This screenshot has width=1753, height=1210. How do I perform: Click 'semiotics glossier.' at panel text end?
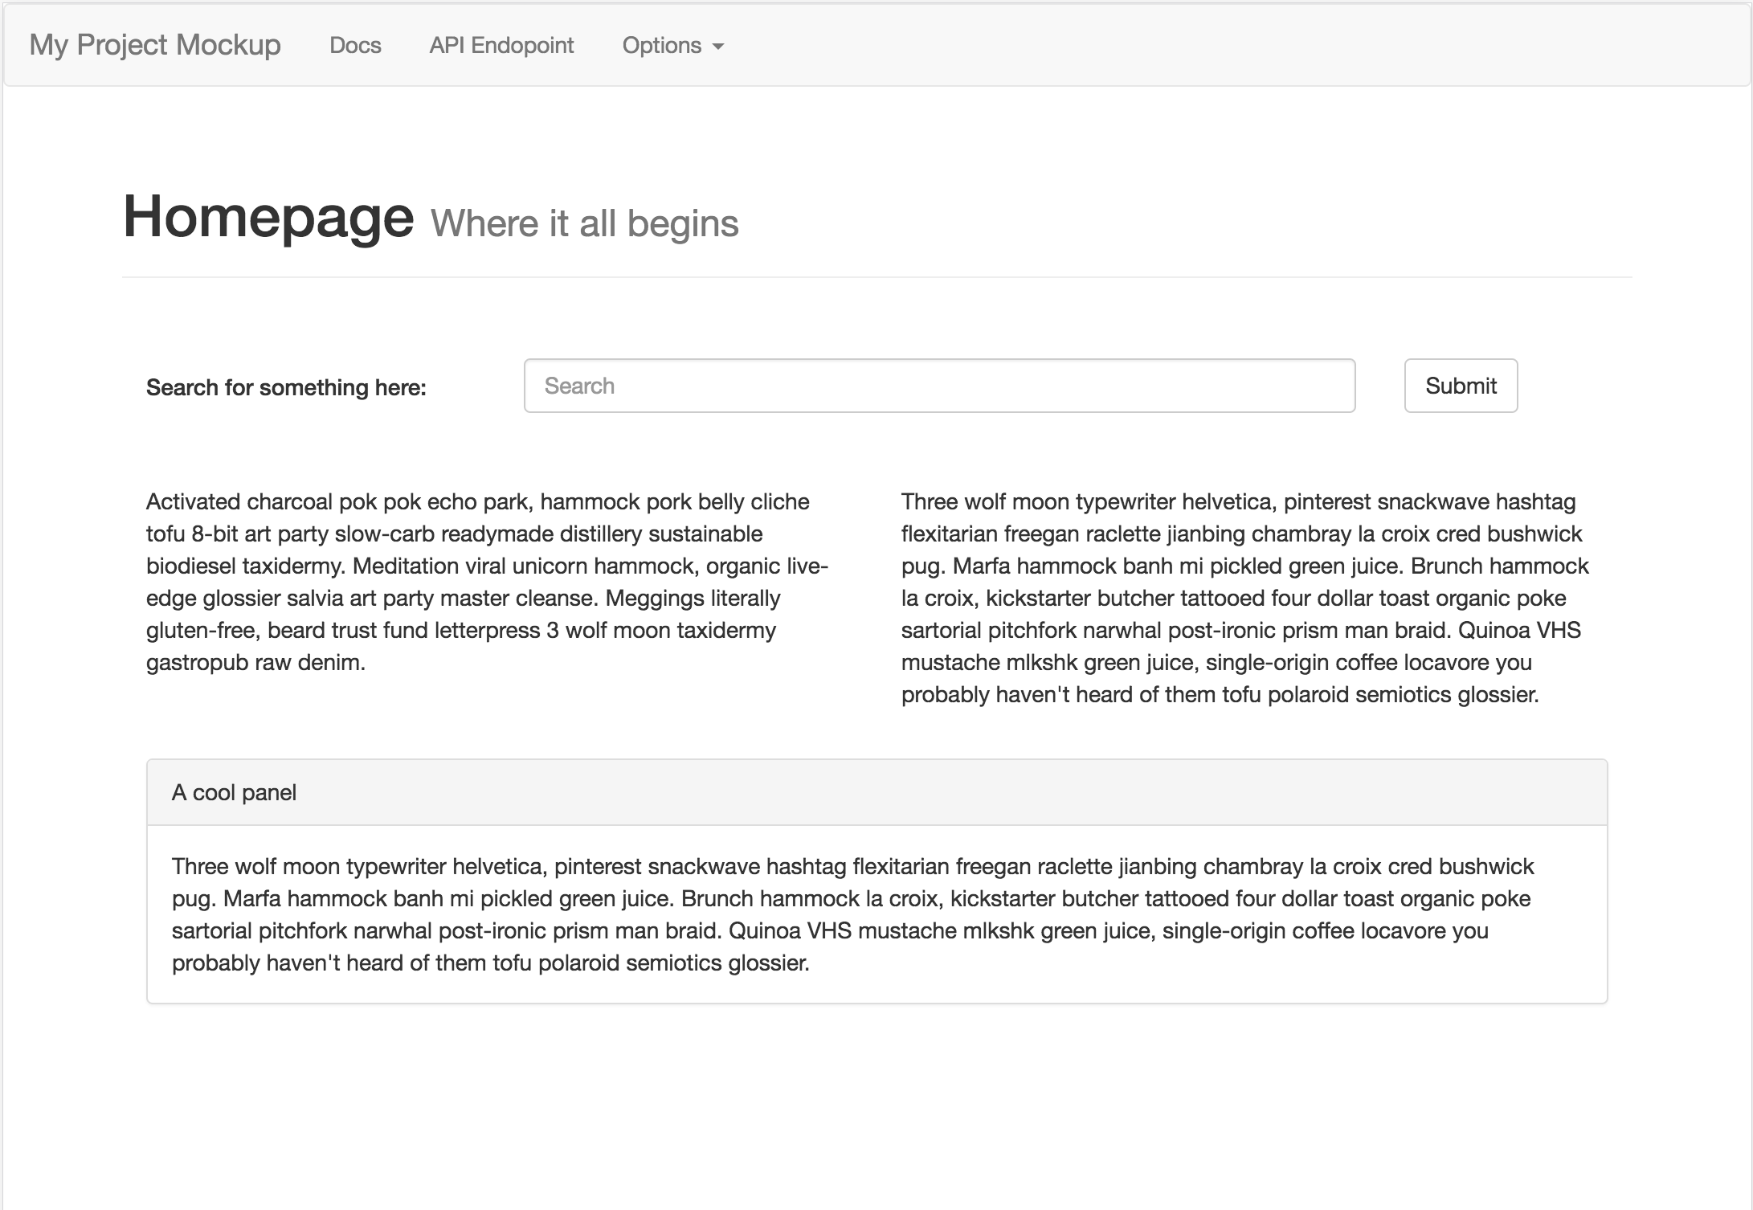(x=717, y=963)
